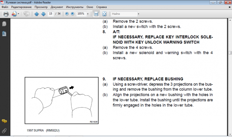Viewport: 232px width, 139px height.
Task: Click text "Install a new switch with the 2 screws."
Action: [x=147, y=27]
